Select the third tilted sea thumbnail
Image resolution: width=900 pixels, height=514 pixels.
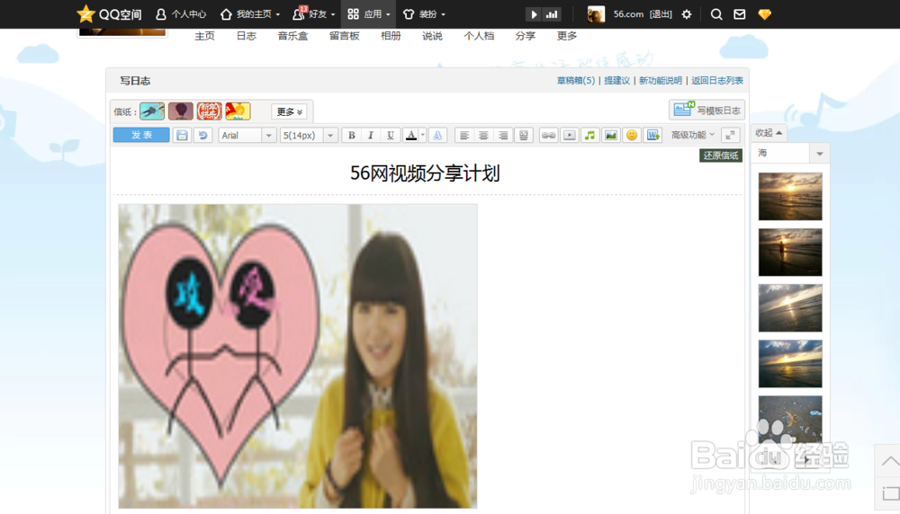(x=790, y=307)
